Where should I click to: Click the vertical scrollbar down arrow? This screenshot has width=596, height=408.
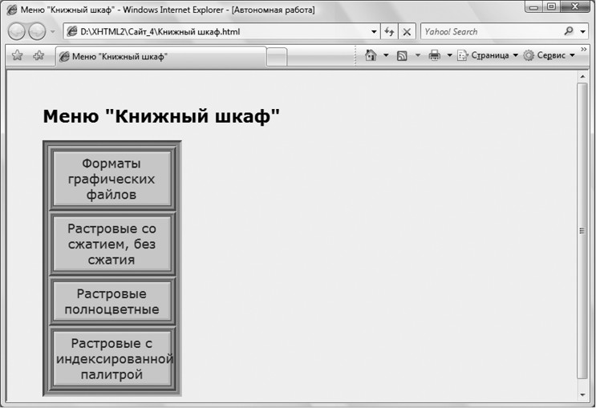[582, 394]
